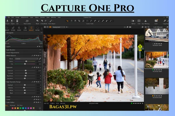175x116 pixels.
Task: Switch to single image viewer mode
Action: (x=48, y=27)
